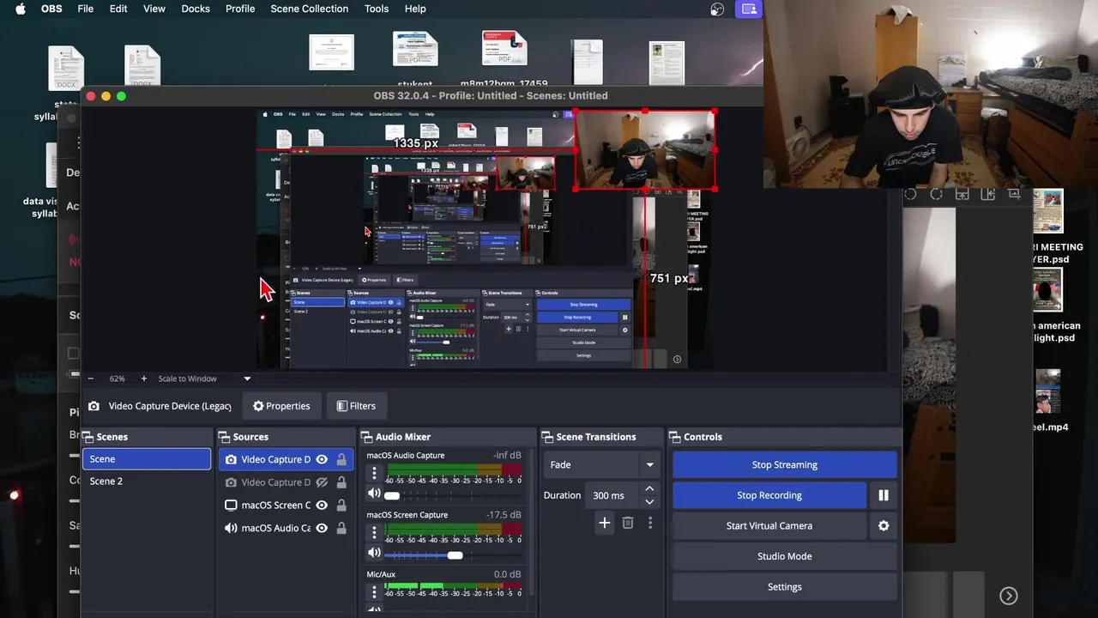Click the Stop Streaming button

tap(785, 464)
